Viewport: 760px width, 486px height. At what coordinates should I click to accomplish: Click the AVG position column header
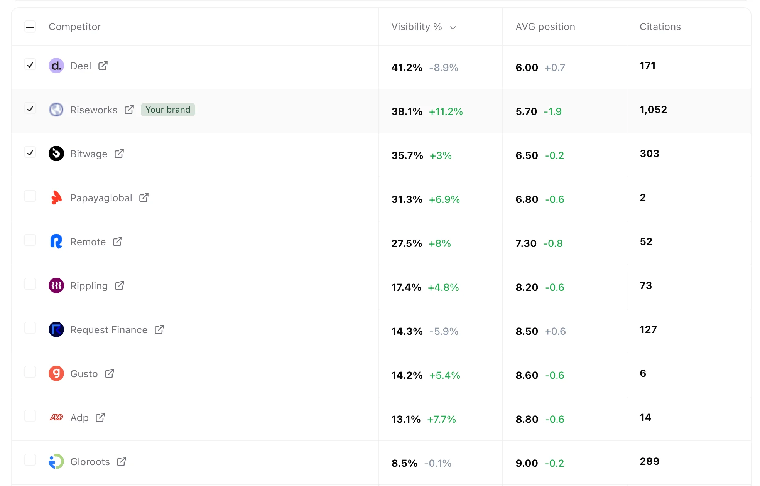coord(545,27)
